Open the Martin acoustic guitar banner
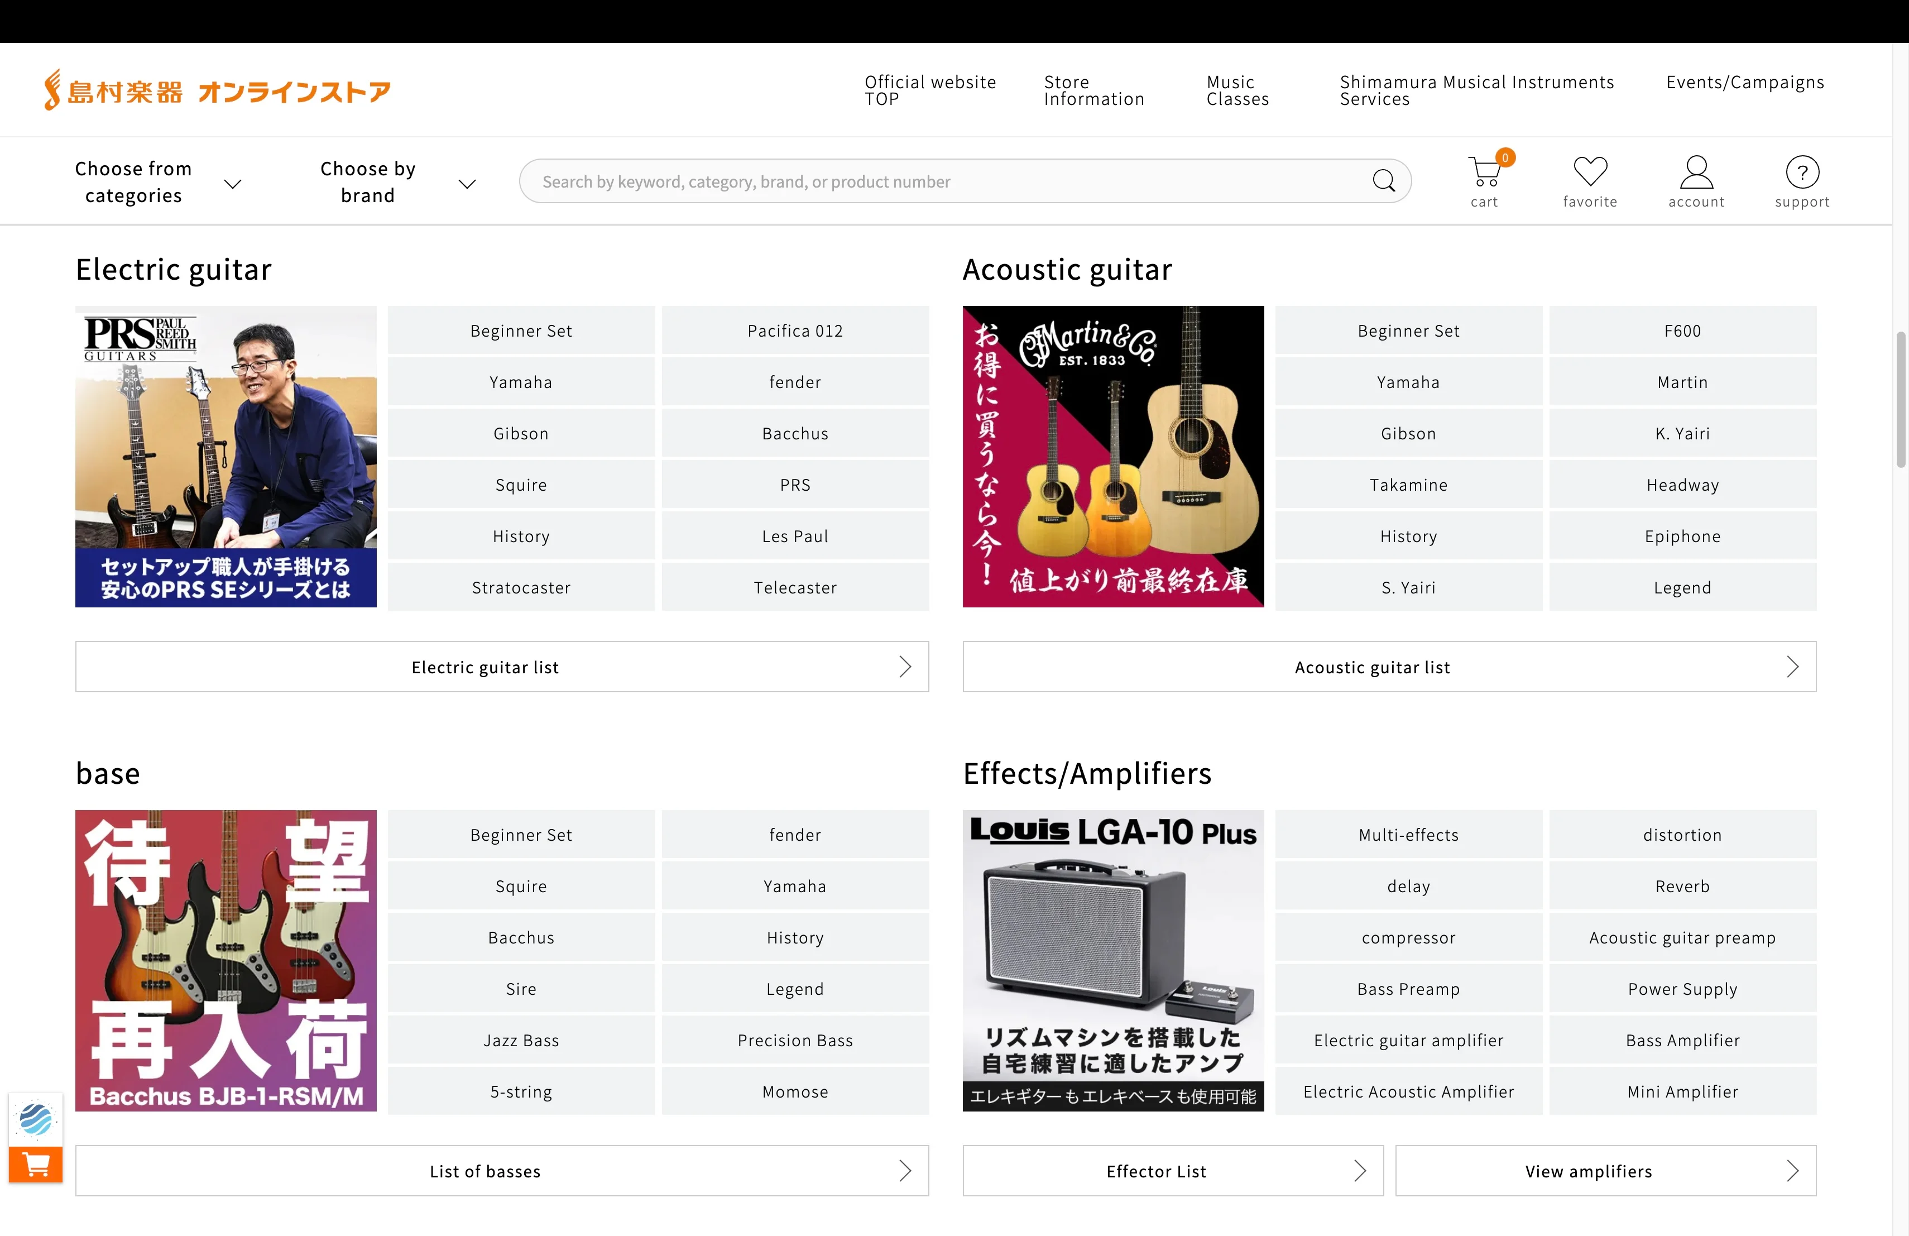This screenshot has height=1236, width=1909. tap(1112, 456)
